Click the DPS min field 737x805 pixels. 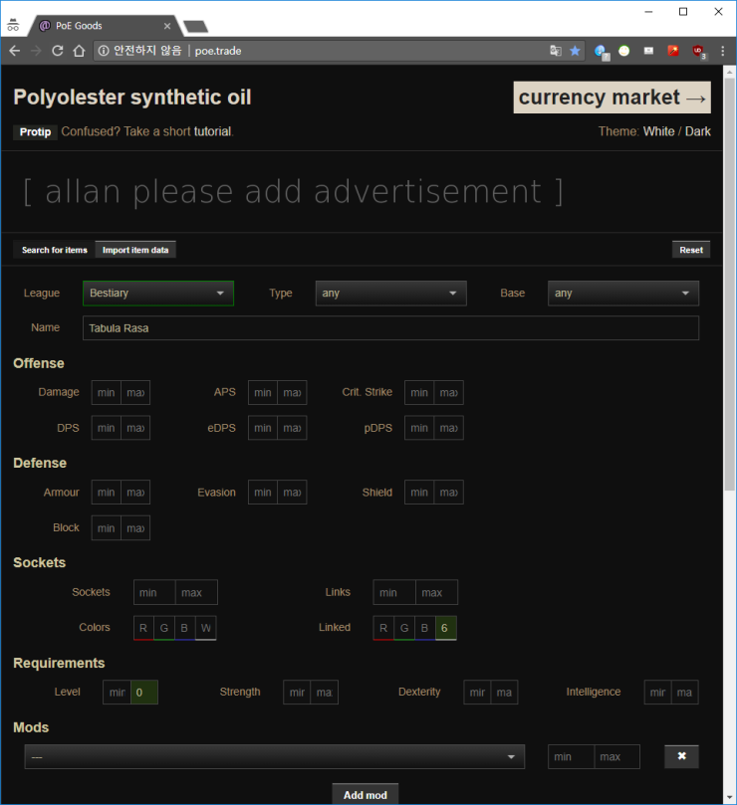pyautogui.click(x=107, y=428)
